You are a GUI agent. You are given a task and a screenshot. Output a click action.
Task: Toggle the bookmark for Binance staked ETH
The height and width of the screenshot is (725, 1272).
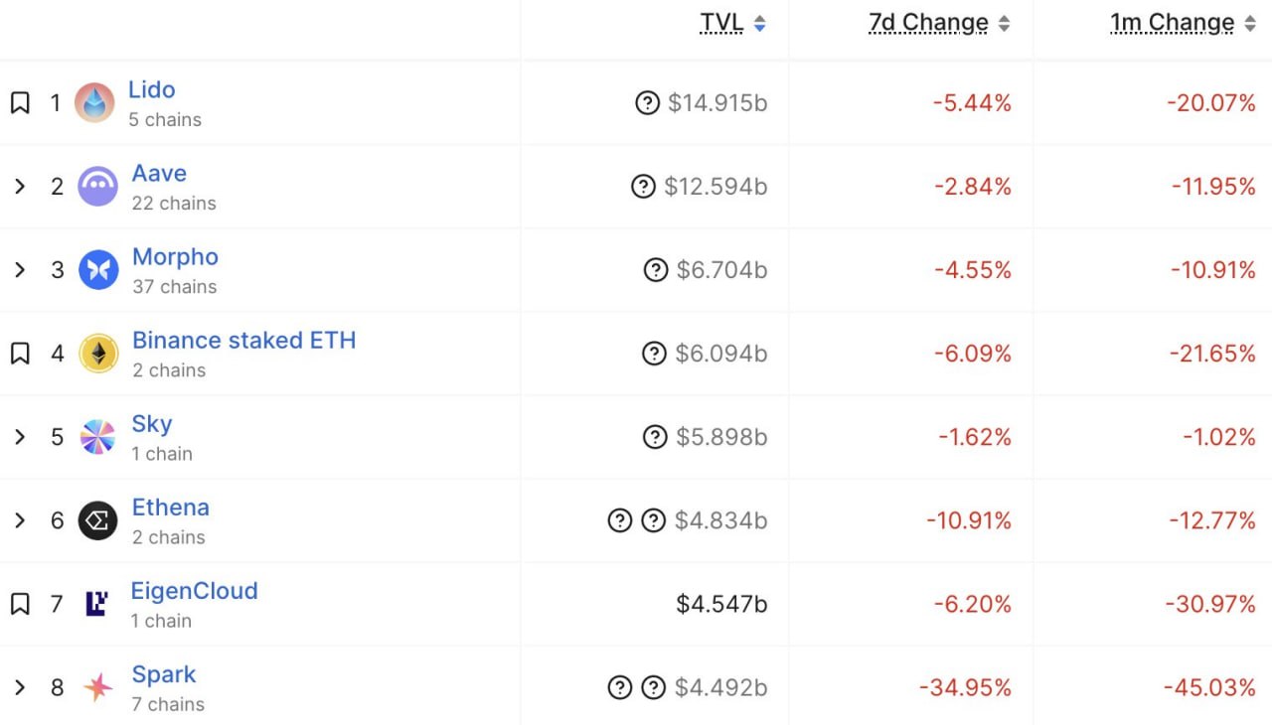(x=20, y=354)
